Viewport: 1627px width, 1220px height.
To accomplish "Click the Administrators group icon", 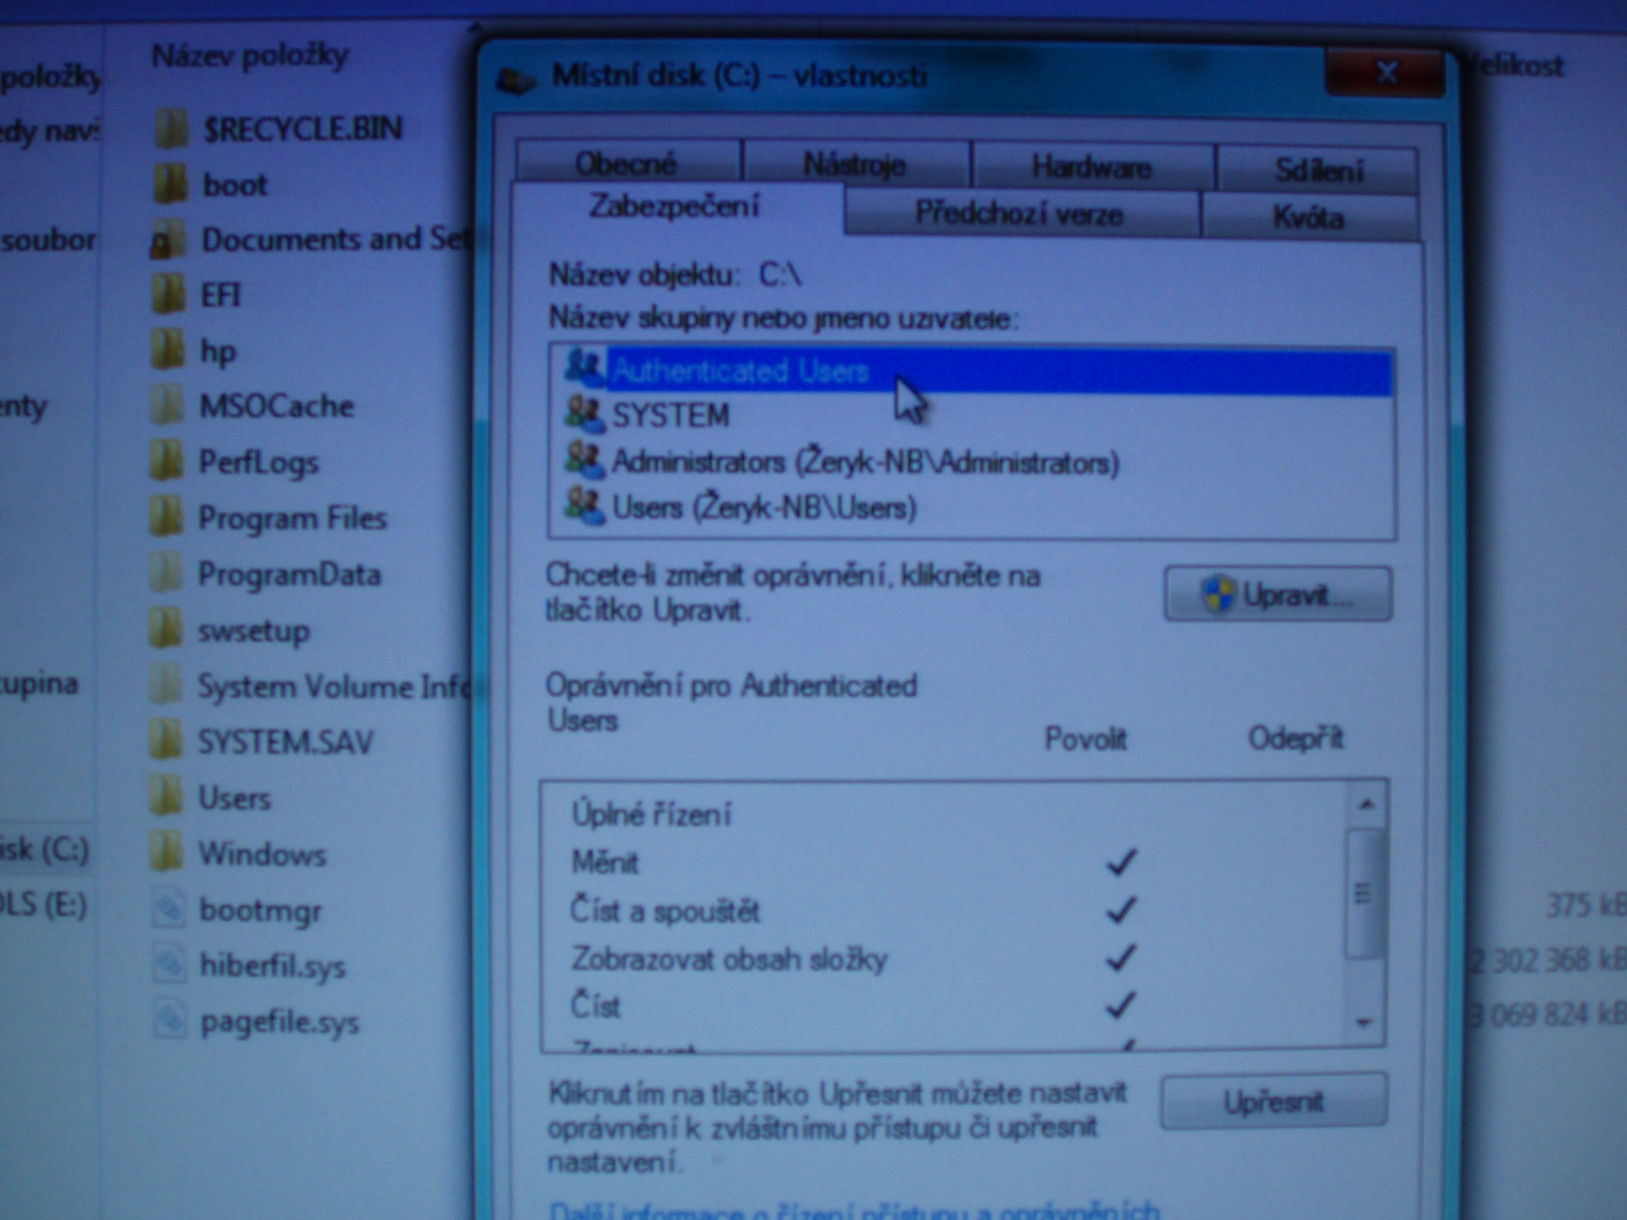I will tap(584, 461).
